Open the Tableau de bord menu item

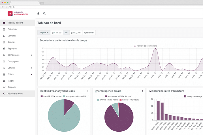point(15,23)
